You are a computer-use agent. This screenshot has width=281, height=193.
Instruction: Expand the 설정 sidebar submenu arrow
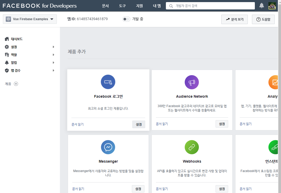click(53, 47)
